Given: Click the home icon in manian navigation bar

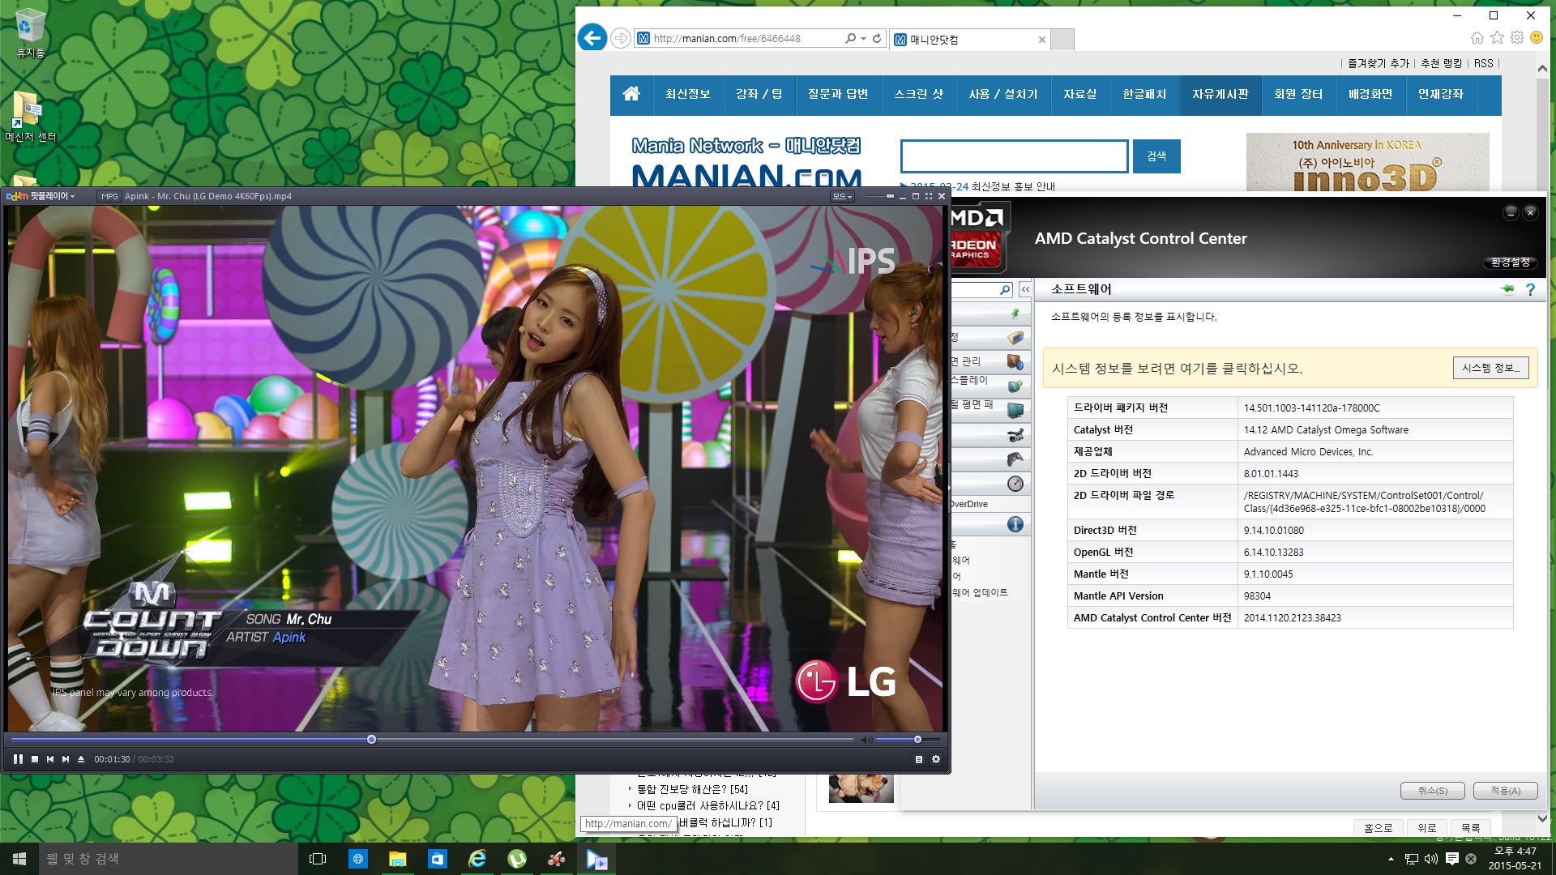Looking at the screenshot, I should tap(631, 94).
